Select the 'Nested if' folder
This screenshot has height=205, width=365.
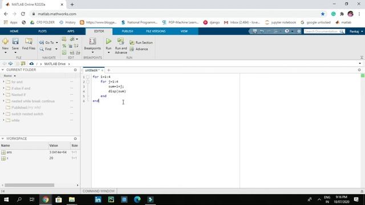(18, 95)
